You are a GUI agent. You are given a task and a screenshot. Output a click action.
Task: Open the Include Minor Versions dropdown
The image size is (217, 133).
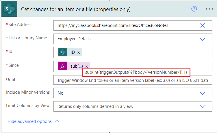point(203,93)
